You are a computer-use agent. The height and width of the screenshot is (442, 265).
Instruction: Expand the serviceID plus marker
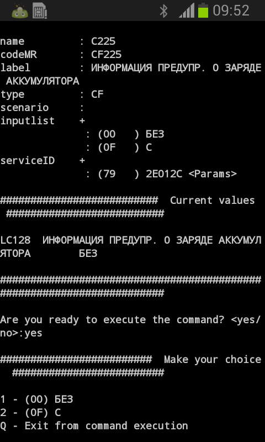pyautogui.click(x=82, y=161)
